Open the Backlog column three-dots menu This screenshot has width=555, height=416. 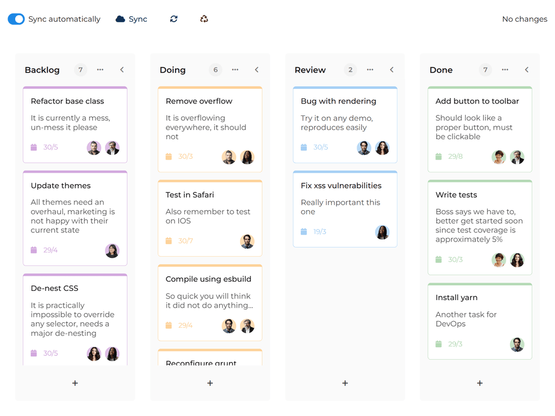(x=100, y=70)
